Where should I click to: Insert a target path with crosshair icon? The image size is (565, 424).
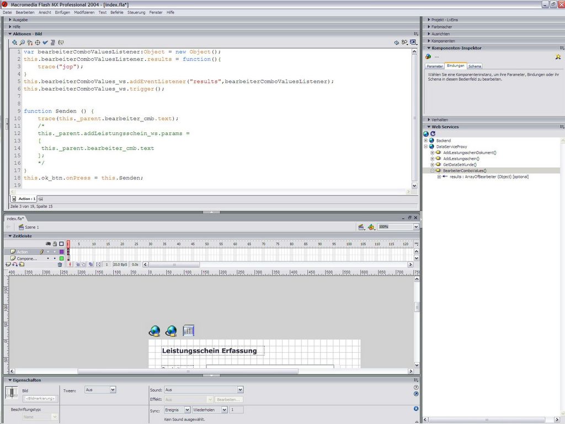[x=38, y=43]
